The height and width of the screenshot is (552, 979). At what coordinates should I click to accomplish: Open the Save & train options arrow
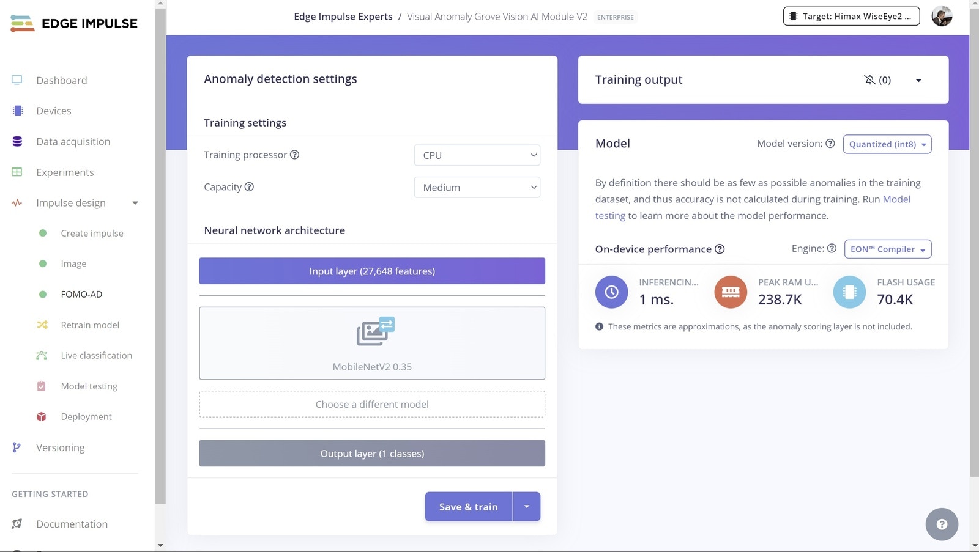526,507
